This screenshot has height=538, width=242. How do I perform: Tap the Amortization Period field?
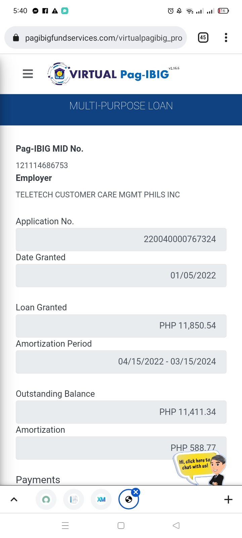tap(121, 362)
